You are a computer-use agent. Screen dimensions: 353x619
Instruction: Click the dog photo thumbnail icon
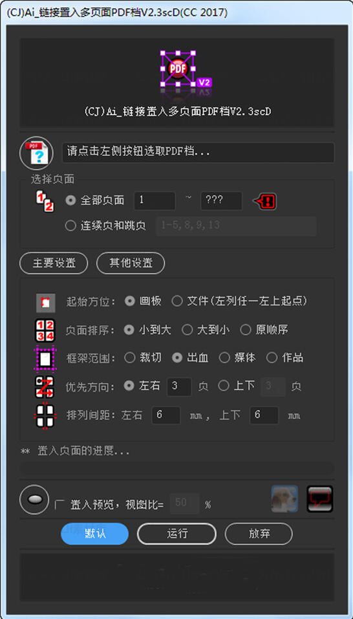(284, 499)
